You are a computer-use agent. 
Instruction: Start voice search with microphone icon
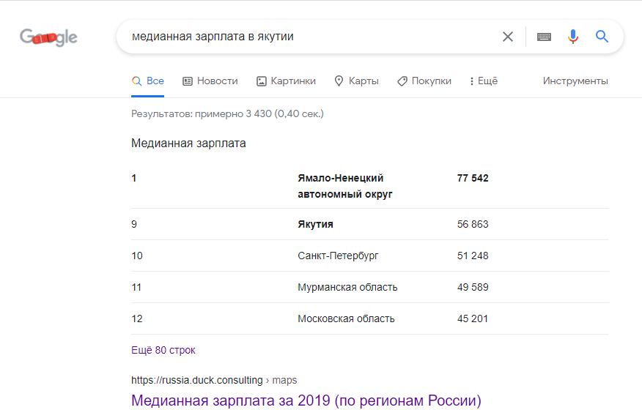coord(573,37)
